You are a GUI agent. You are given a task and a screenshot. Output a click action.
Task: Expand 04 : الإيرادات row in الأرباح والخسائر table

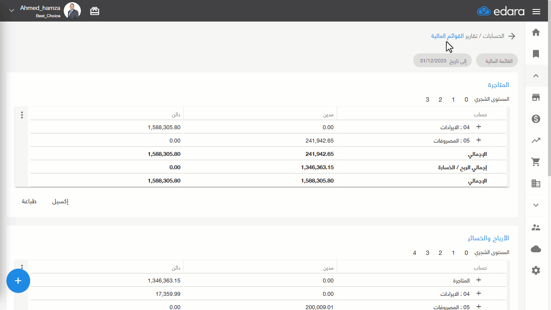478,294
